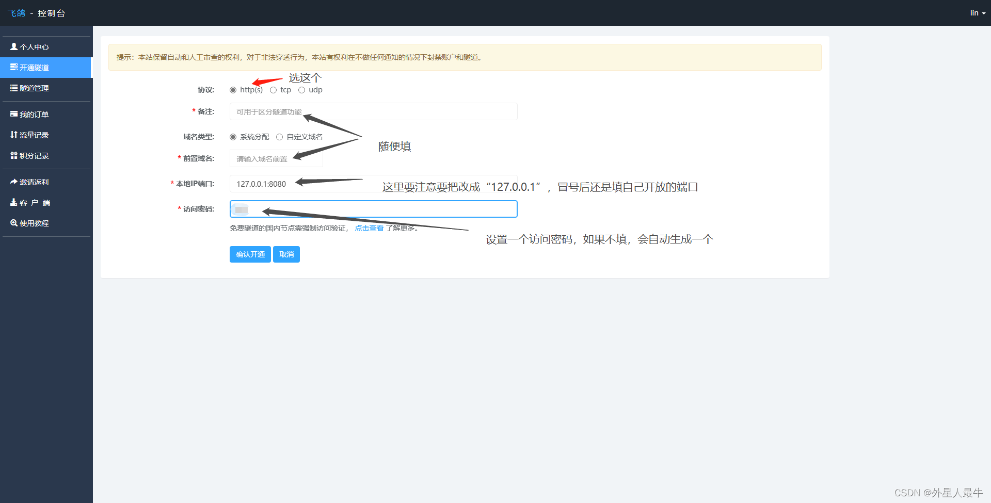Image resolution: width=991 pixels, height=503 pixels.
Task: Open 客户端 download page
Action: pyautogui.click(x=46, y=203)
